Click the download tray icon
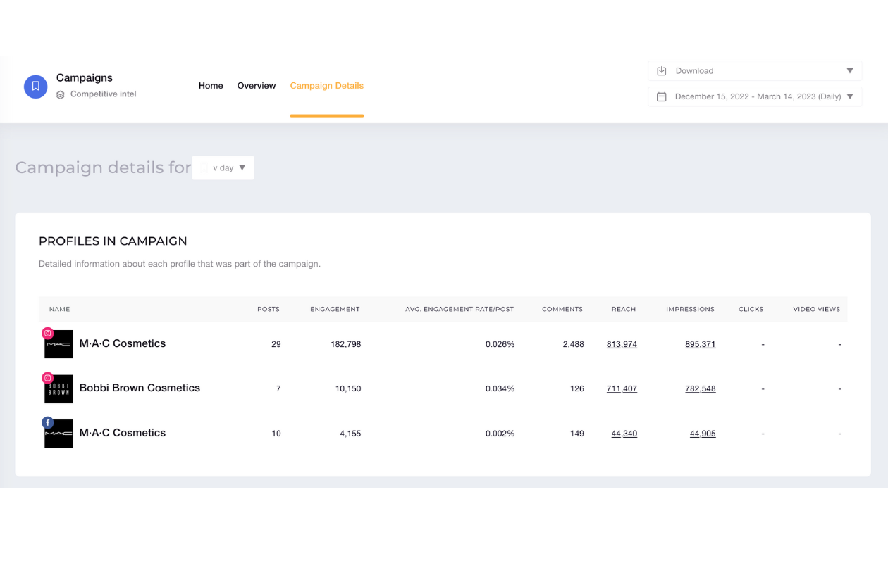 click(661, 71)
